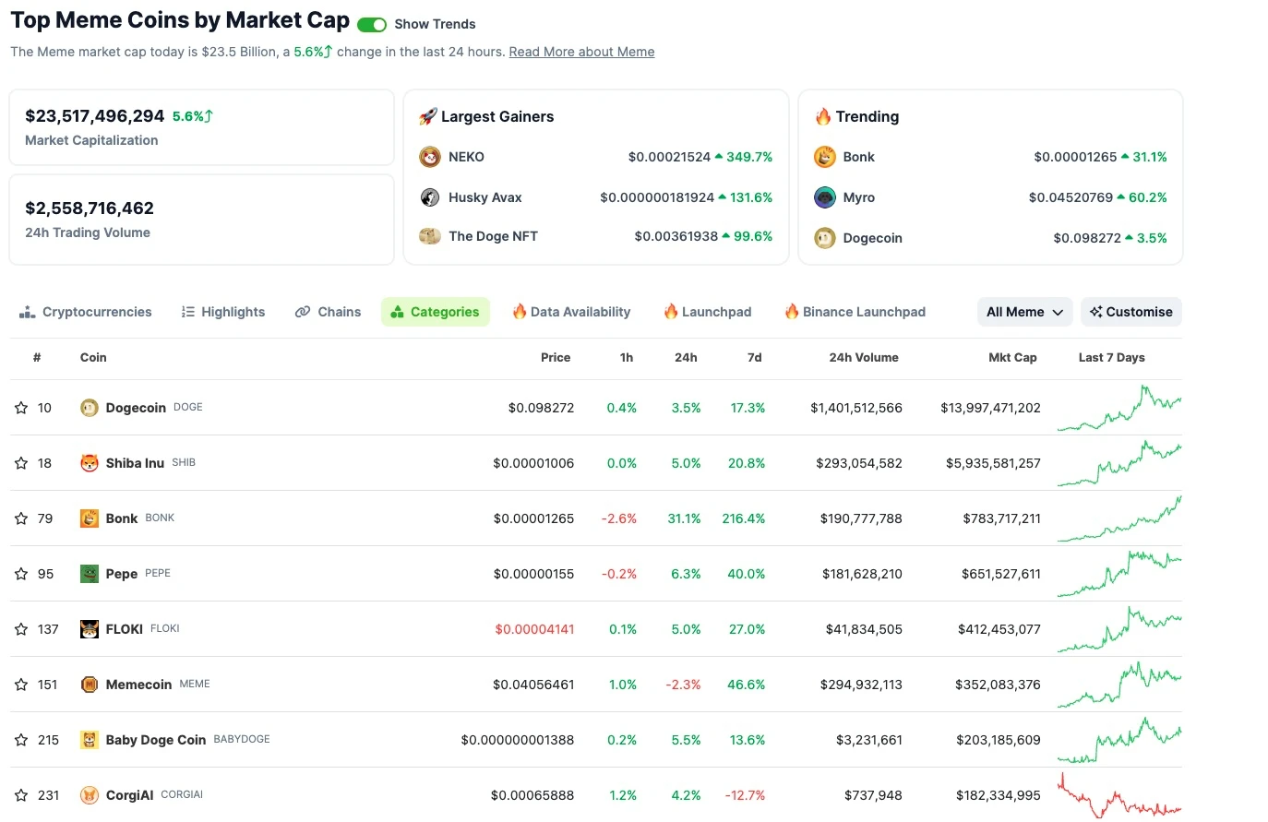Click The Doge NFT icon

tap(430, 236)
